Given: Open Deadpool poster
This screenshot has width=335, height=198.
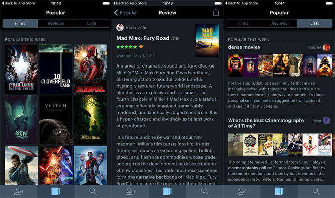Looking at the screenshot, I should point(90,69).
